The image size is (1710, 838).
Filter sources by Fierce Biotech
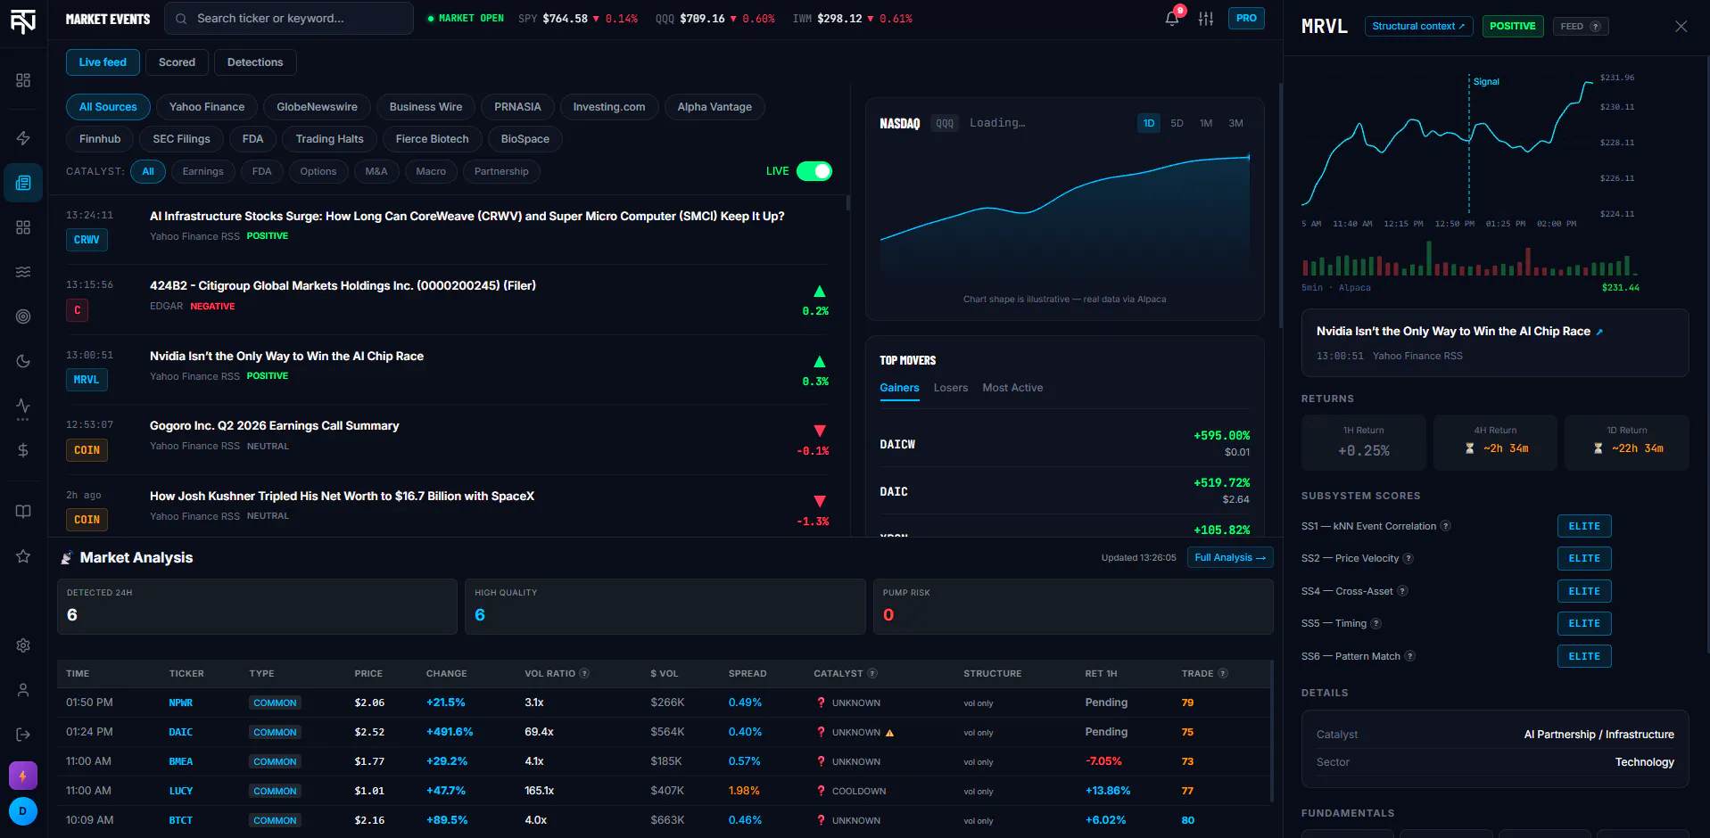coord(432,139)
